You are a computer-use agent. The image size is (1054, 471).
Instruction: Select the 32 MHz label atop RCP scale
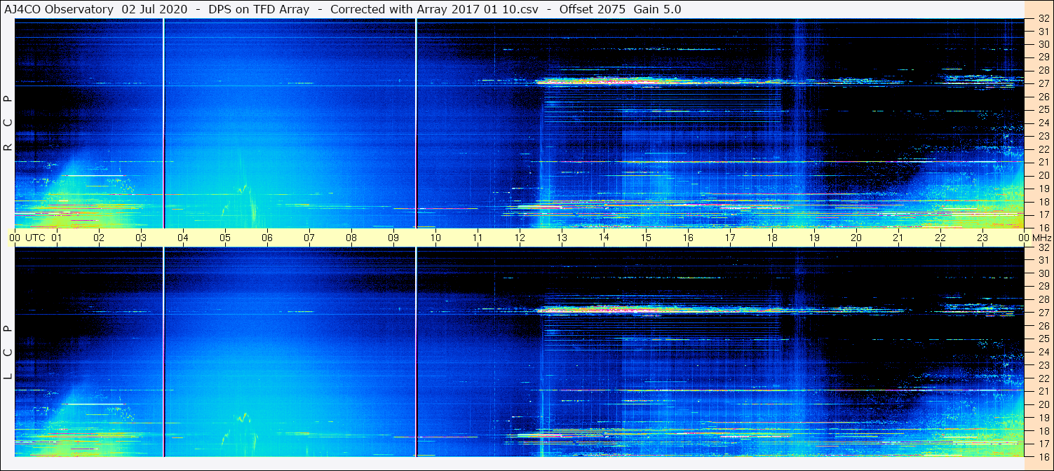point(1042,19)
